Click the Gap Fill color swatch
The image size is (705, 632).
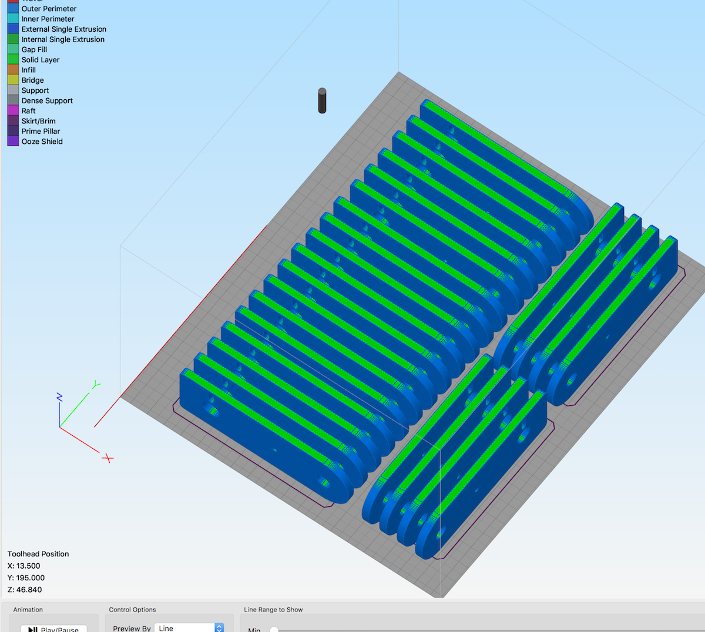click(13, 49)
